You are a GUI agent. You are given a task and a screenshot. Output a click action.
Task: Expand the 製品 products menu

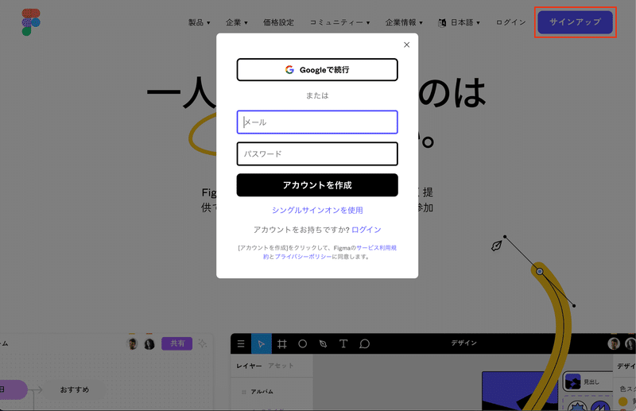(200, 22)
